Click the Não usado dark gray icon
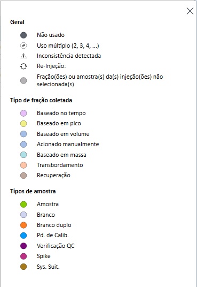The image size is (197, 287). click(23, 35)
